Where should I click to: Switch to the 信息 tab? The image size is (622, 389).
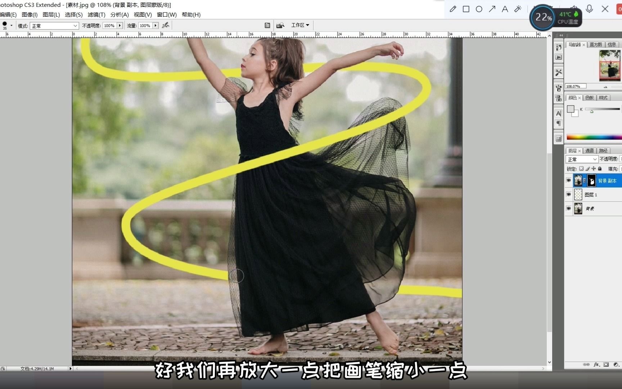[x=612, y=45]
